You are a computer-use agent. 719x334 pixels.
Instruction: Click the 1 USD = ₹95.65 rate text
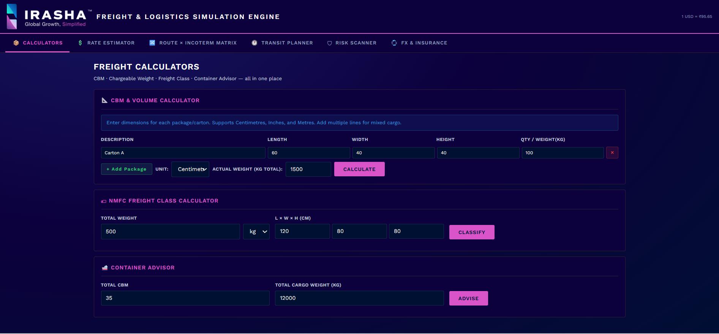[697, 17]
